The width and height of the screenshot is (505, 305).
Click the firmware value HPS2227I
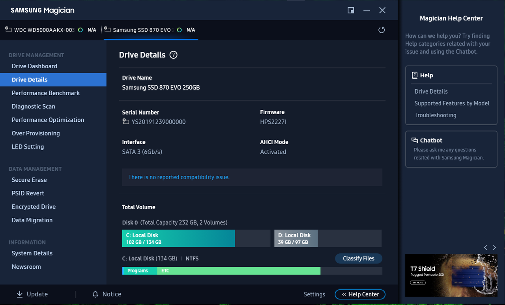click(x=273, y=122)
